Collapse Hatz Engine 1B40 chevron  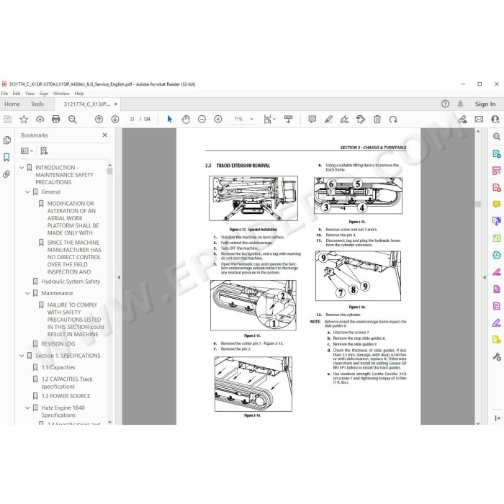[27, 408]
